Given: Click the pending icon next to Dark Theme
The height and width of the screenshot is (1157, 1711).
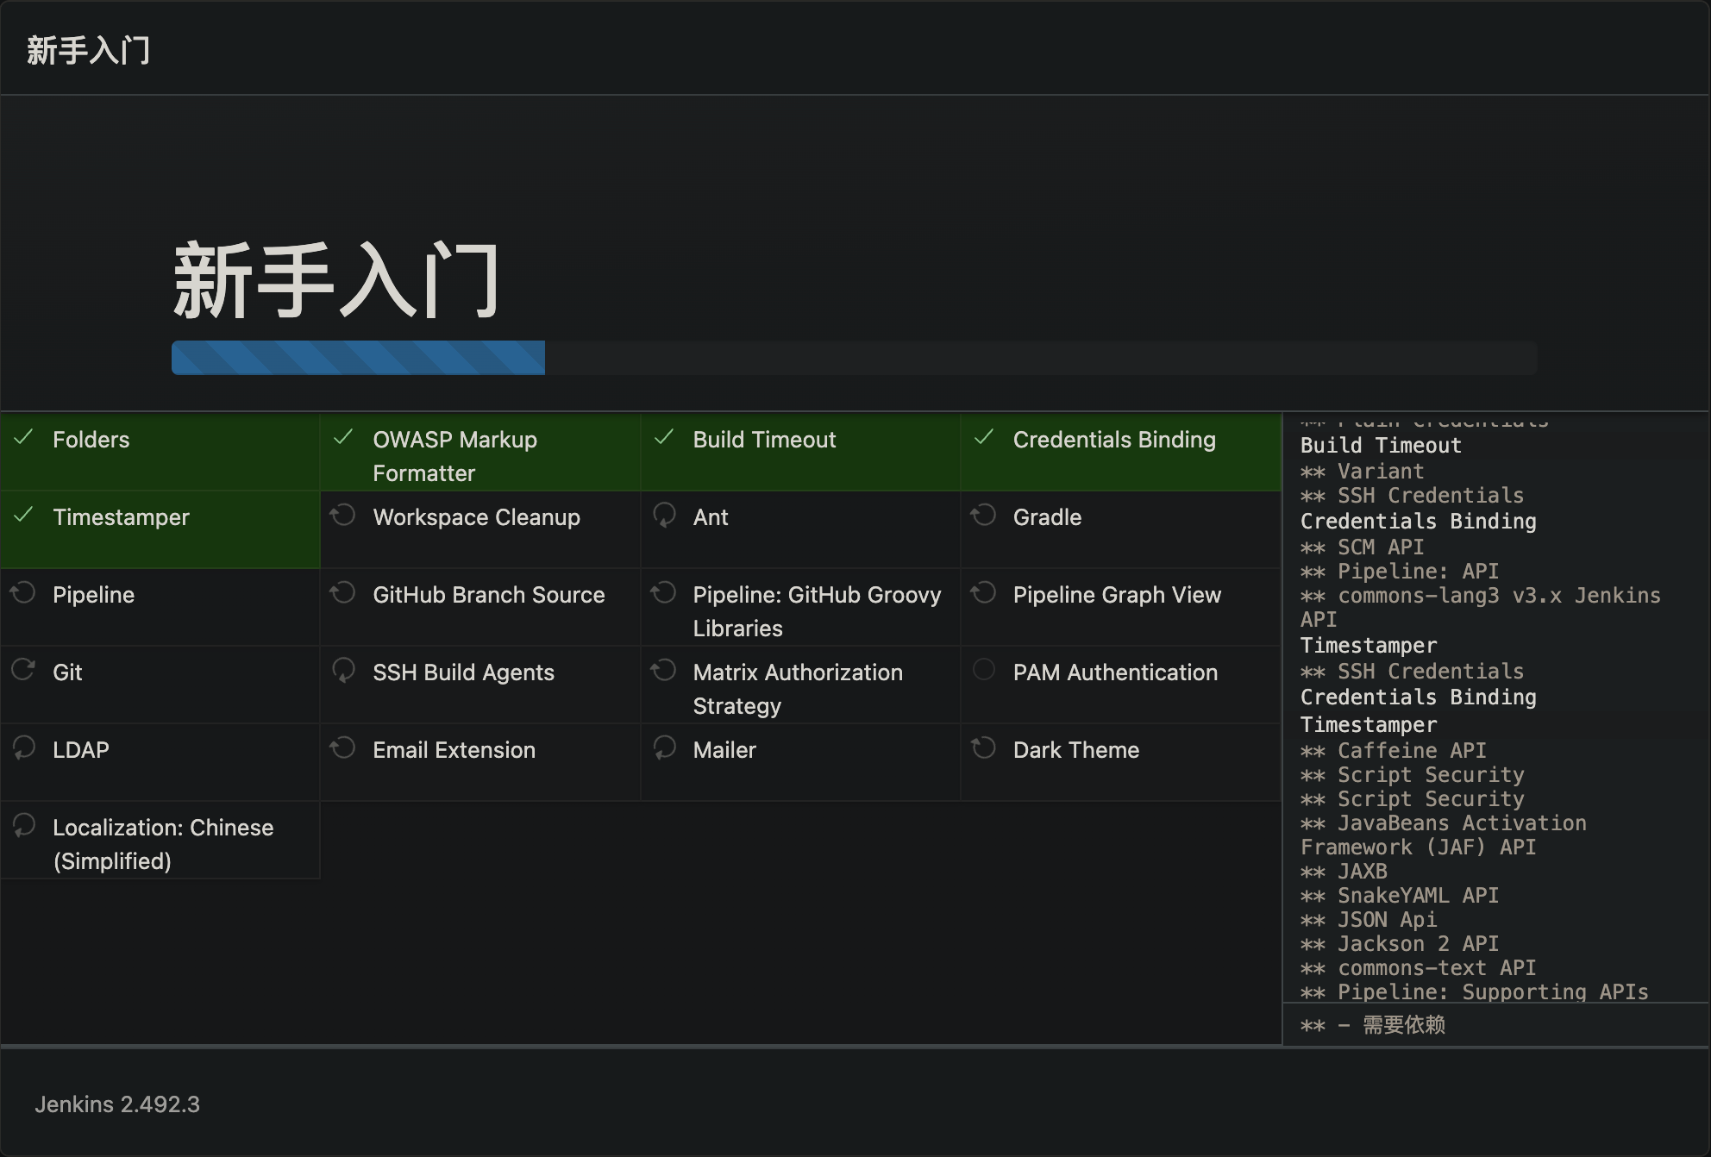Looking at the screenshot, I should click(x=984, y=747).
